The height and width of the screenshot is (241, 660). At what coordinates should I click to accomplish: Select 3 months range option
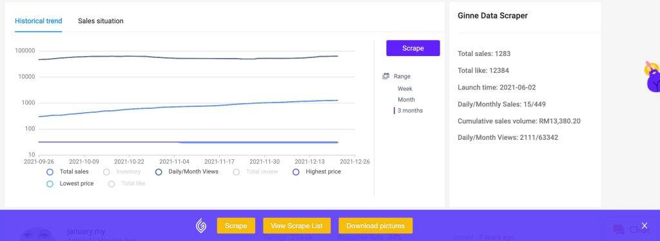click(x=410, y=111)
